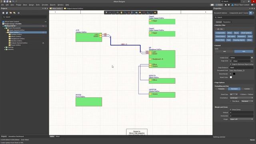The width and height of the screenshot is (256, 144).
Task: Click the Share button
Action: 219,5
